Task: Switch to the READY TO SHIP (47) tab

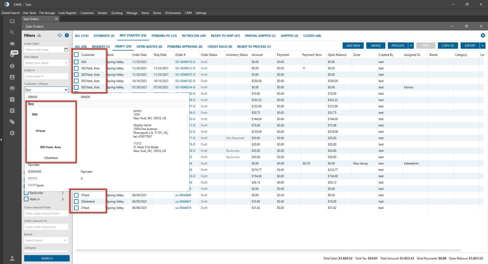Action: 225,36
